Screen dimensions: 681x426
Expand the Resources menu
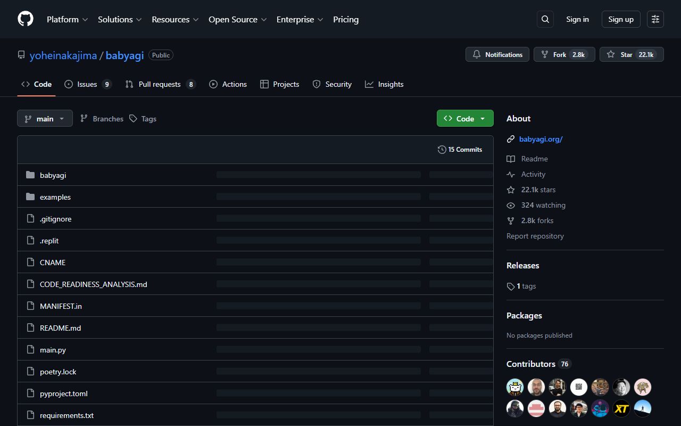pos(171,19)
